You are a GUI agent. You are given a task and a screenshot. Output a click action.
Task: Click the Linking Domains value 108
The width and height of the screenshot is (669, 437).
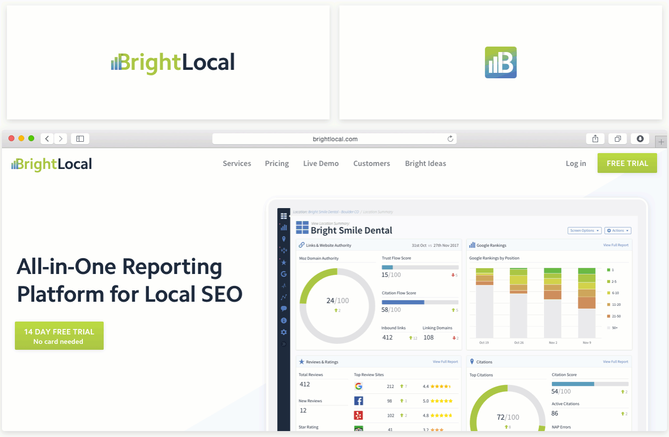click(x=428, y=337)
